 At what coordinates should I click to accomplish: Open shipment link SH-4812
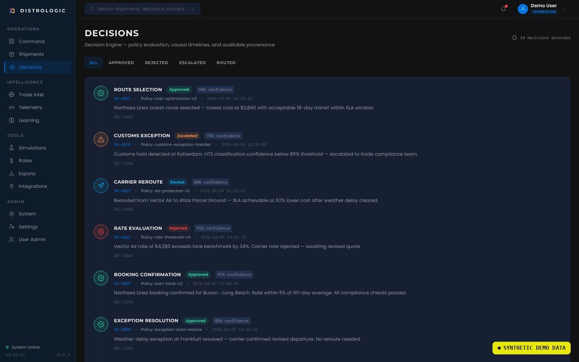point(122,237)
